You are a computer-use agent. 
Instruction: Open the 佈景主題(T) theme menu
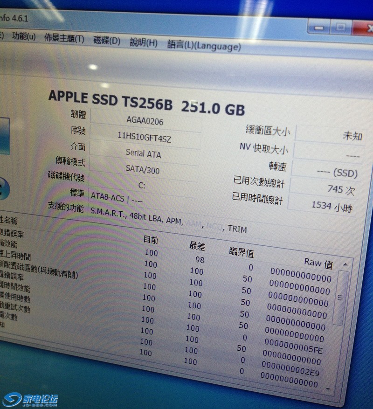[x=64, y=39]
